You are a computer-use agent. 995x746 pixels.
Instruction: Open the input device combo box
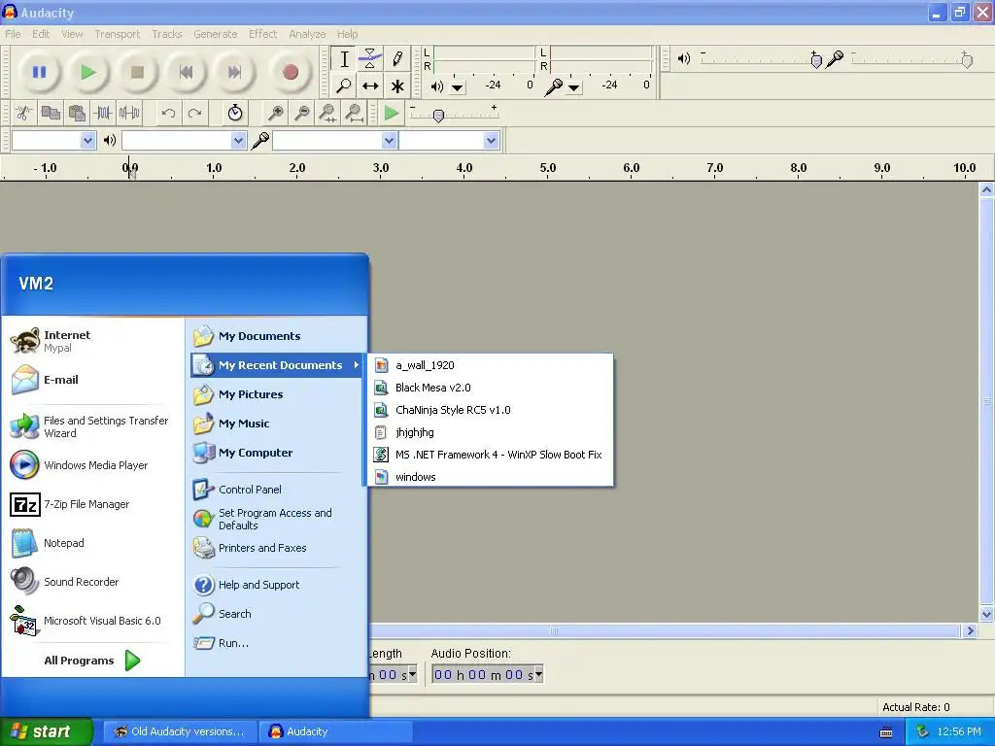click(335, 140)
